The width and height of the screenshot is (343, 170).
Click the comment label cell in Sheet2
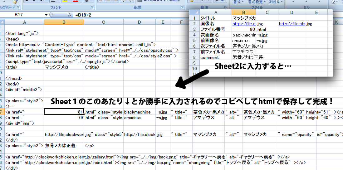(215, 57)
